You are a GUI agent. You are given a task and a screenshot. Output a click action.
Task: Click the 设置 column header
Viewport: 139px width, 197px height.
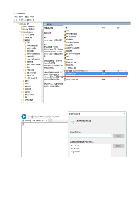(x=66, y=28)
